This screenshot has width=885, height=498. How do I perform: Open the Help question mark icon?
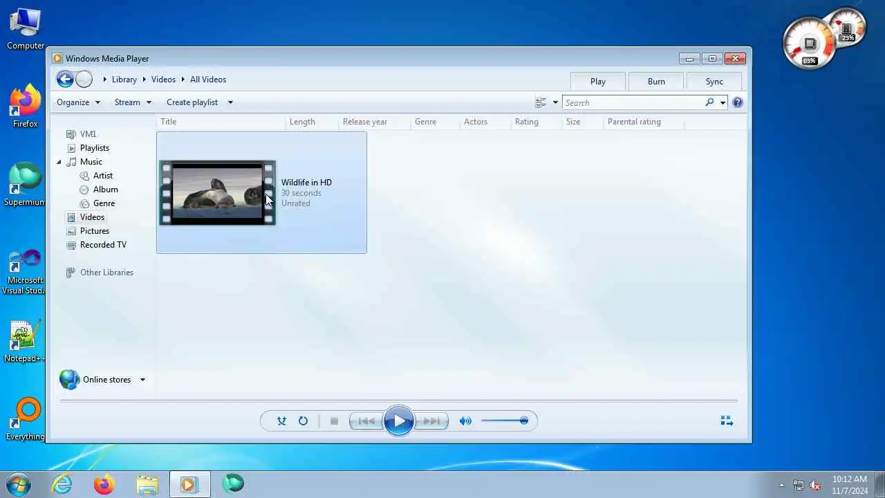click(738, 102)
